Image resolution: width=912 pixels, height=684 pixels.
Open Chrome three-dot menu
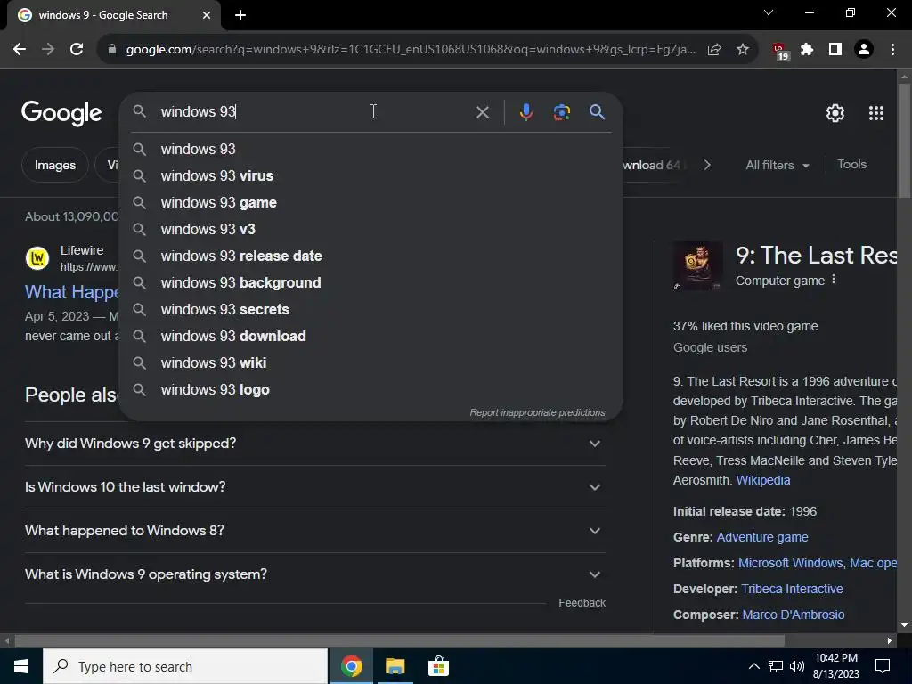coord(892,50)
